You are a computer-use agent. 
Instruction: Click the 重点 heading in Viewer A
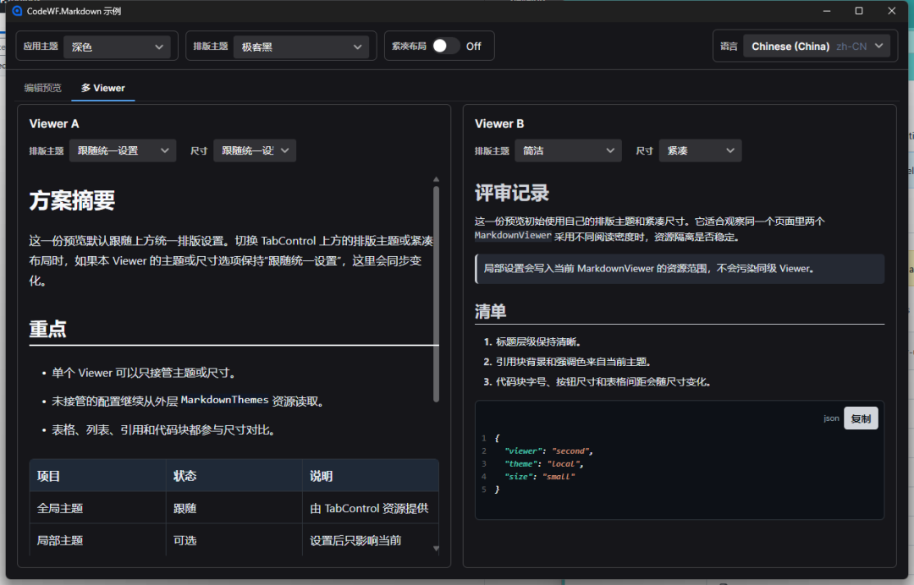(x=47, y=329)
